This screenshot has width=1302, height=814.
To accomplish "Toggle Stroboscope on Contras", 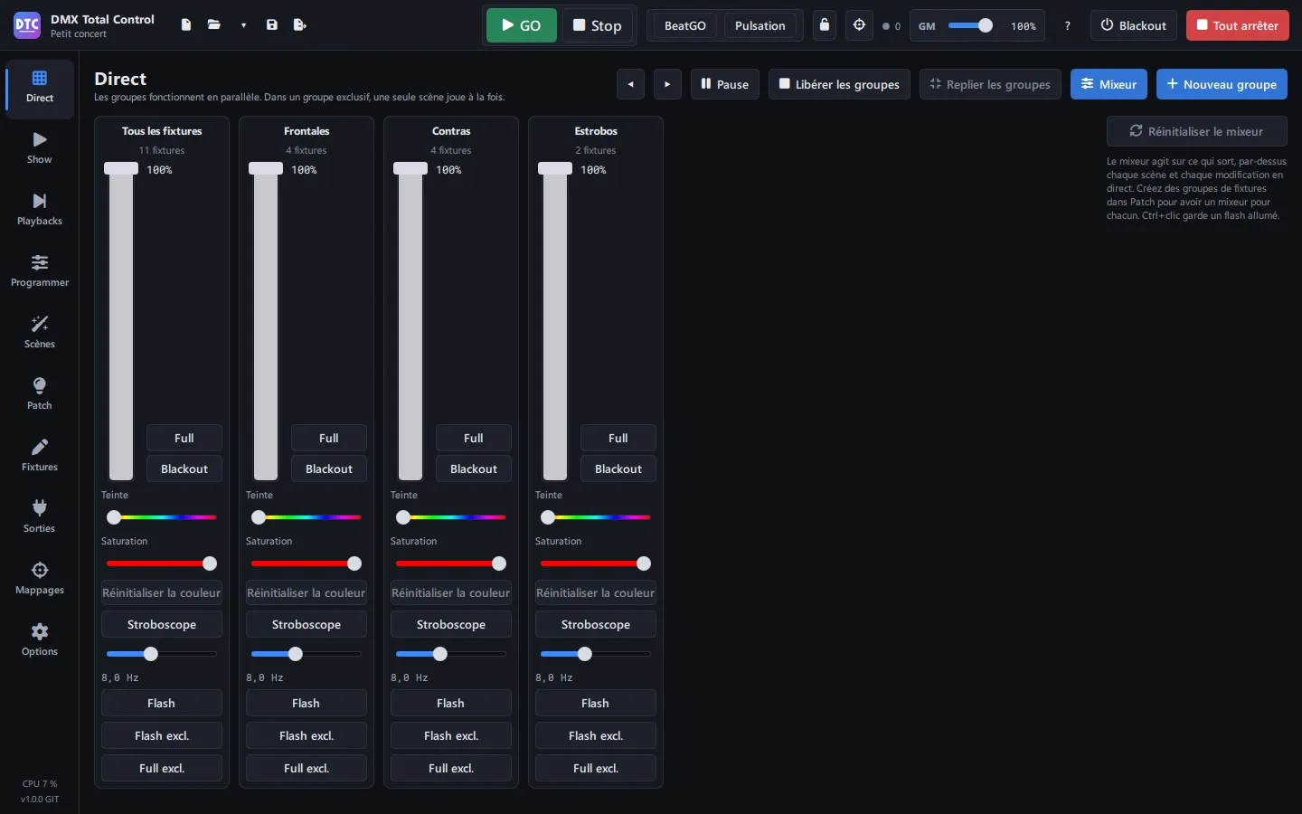I will pyautogui.click(x=451, y=624).
